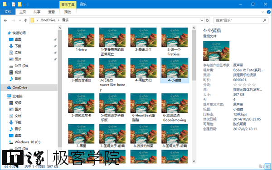This screenshot has height=170, width=272.
Task: Unpin 下载 using its pin icon
Action: pyautogui.click(x=55, y=46)
